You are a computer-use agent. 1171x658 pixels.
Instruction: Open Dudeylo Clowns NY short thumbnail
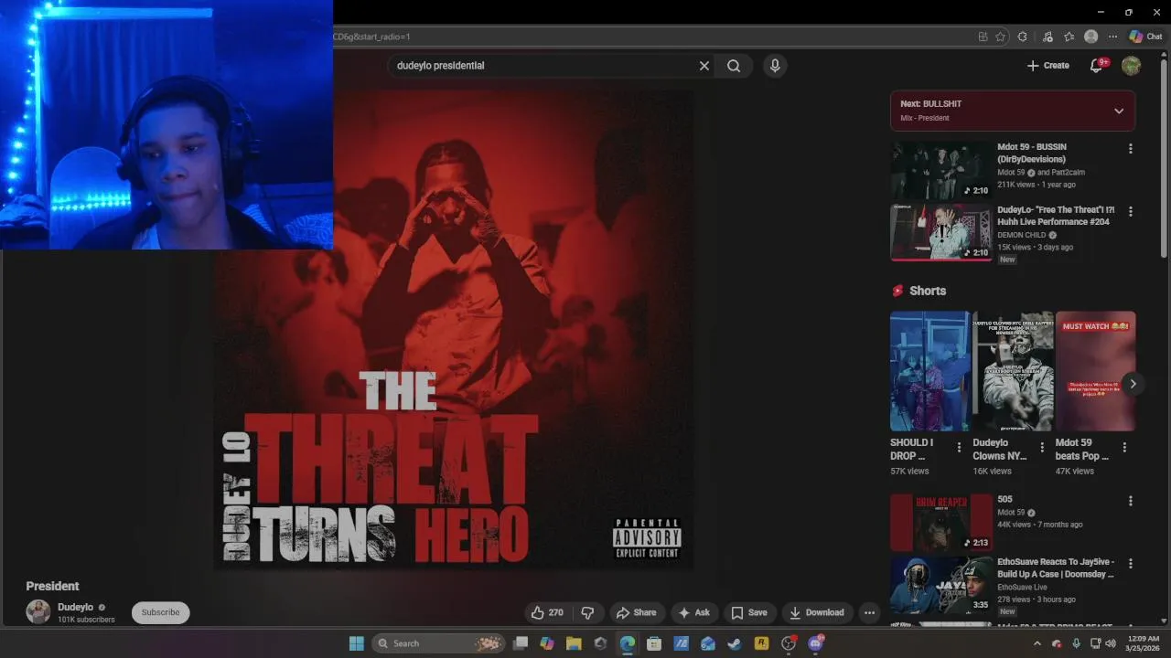(1013, 371)
